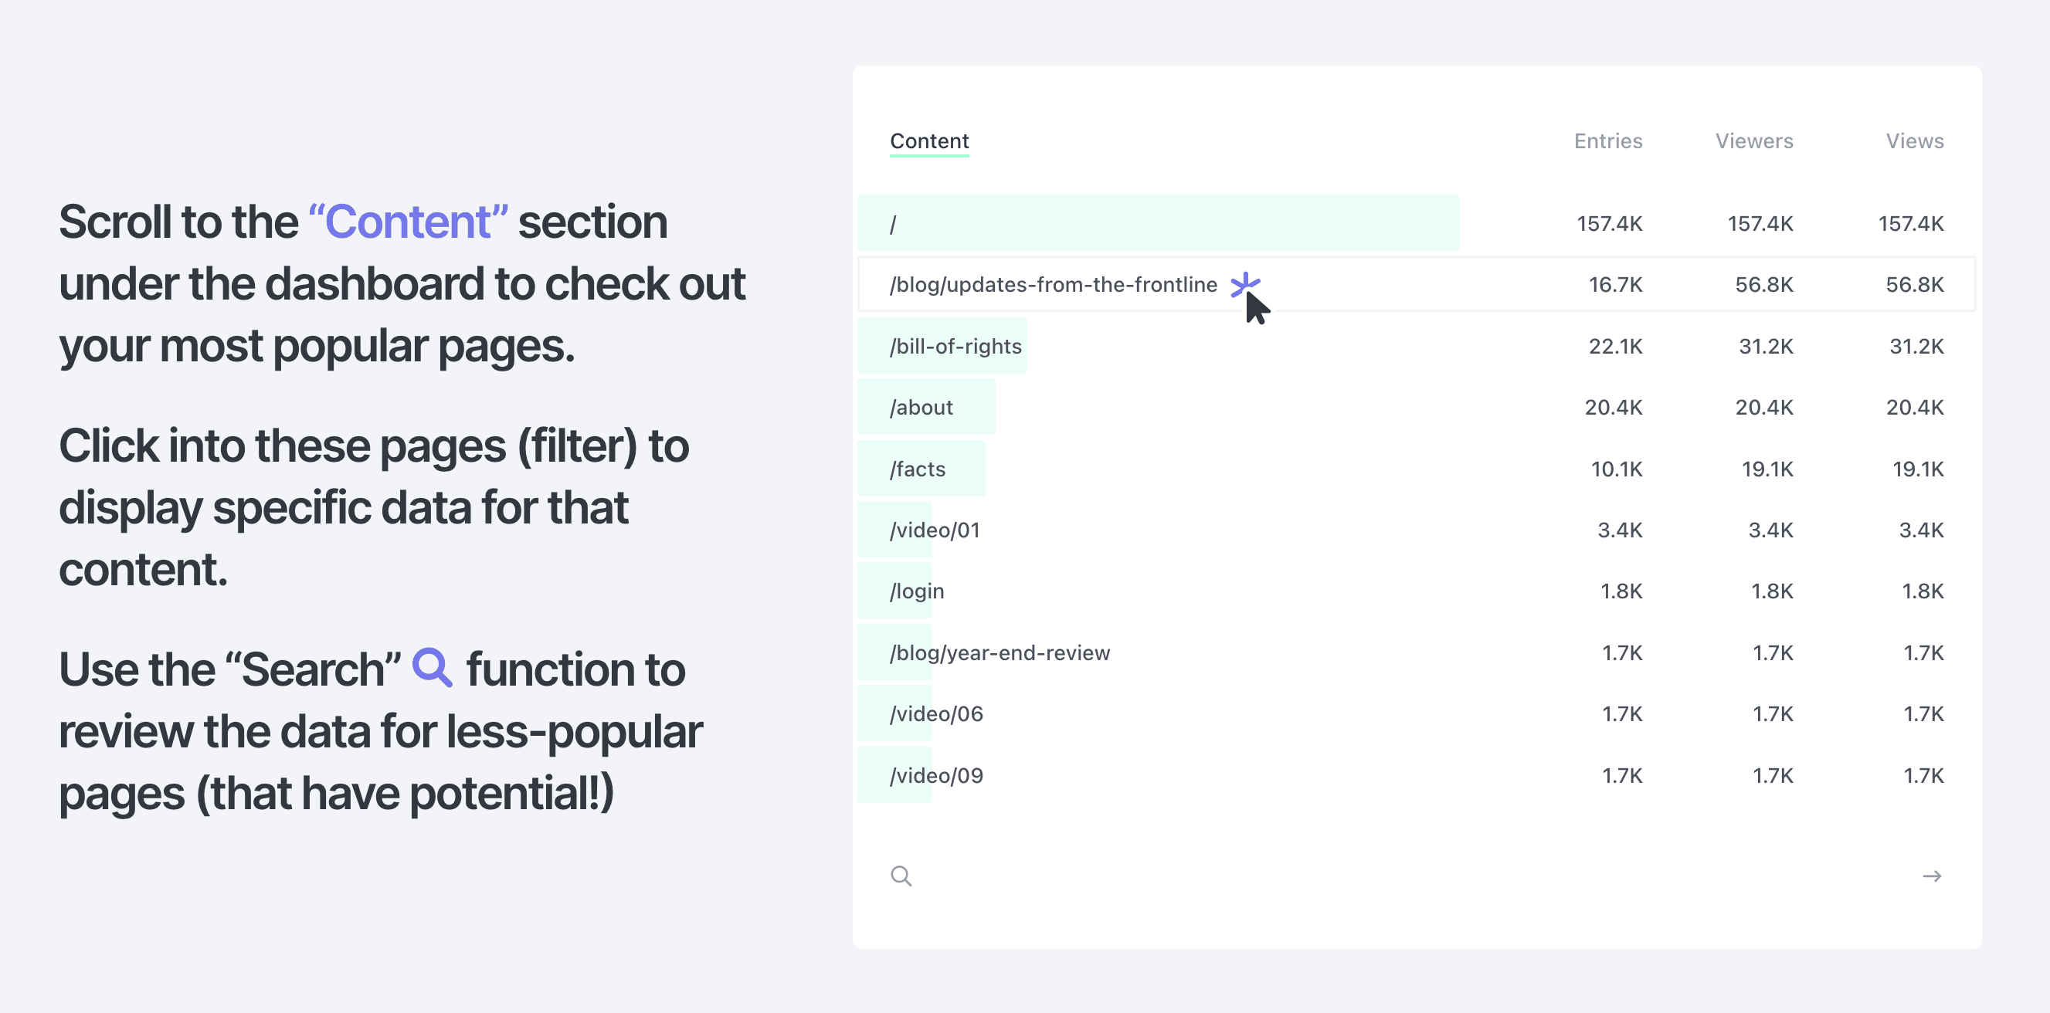Screen dimensions: 2050x1013
Task: Click the /login page row
Action: click(917, 591)
